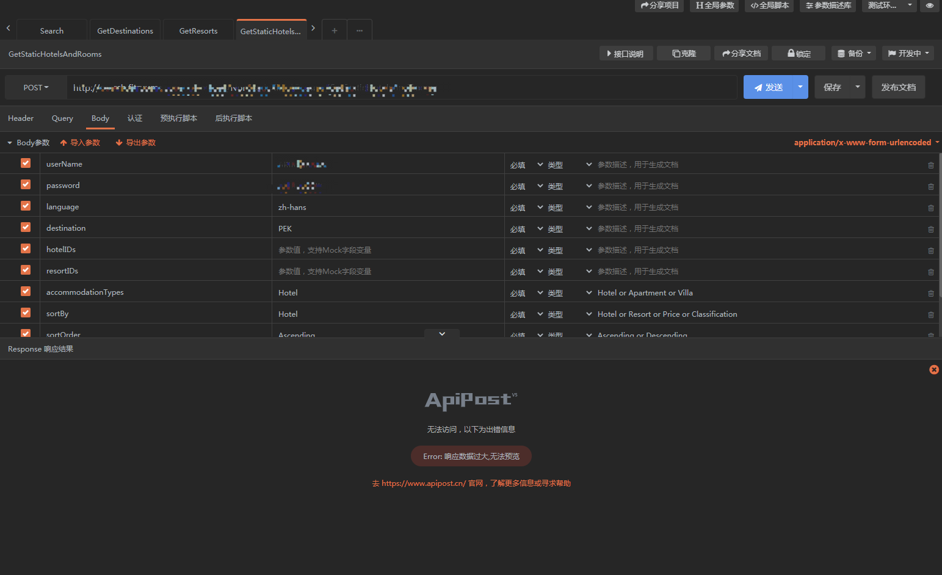The width and height of the screenshot is (942, 575).
Task: Click the 导出参数 export parameters link
Action: coord(136,142)
